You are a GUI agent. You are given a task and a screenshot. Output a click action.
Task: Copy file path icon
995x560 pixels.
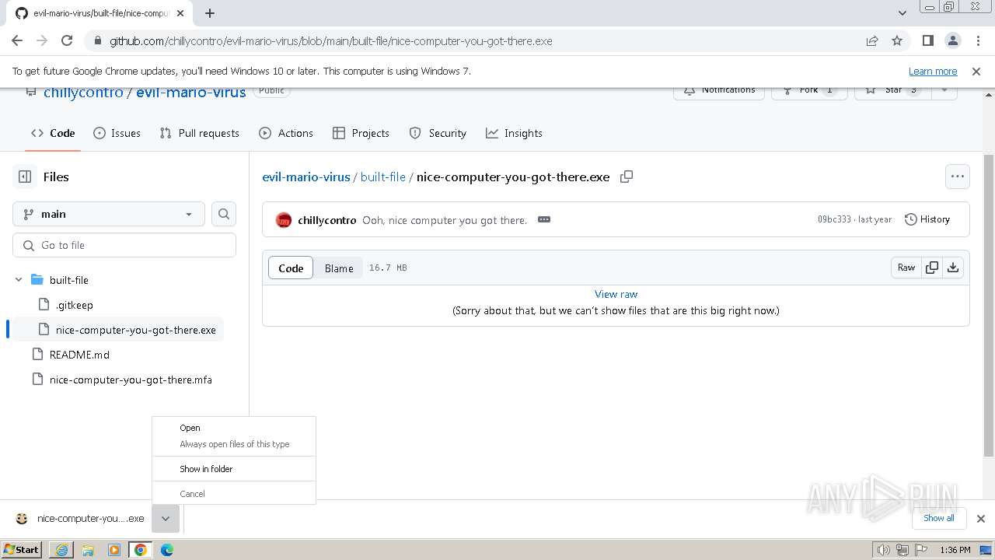[627, 177]
